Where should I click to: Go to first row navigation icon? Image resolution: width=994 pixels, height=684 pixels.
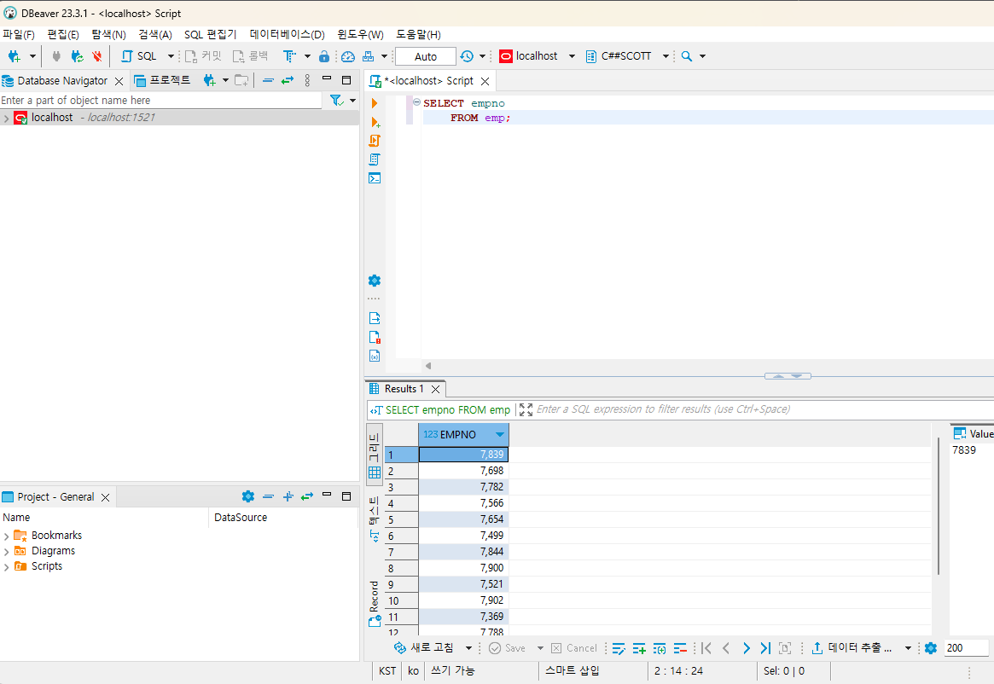click(x=706, y=648)
